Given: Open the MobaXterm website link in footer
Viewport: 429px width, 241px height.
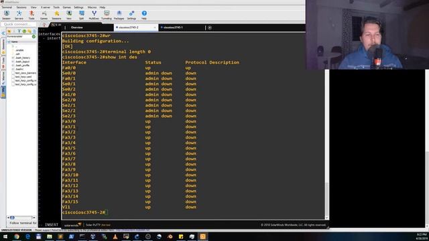Looking at the screenshot, I should click(x=133, y=230).
